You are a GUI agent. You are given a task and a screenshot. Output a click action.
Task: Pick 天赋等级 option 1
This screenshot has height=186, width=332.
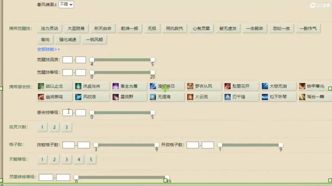(42, 159)
